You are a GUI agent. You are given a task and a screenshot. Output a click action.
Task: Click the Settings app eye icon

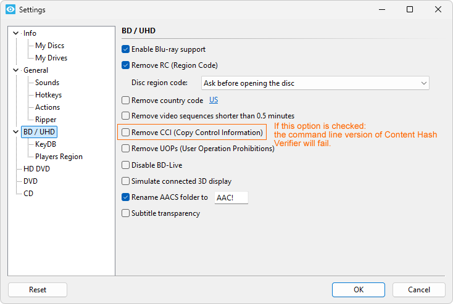10,10
